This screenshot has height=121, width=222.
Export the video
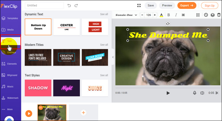(187, 5)
